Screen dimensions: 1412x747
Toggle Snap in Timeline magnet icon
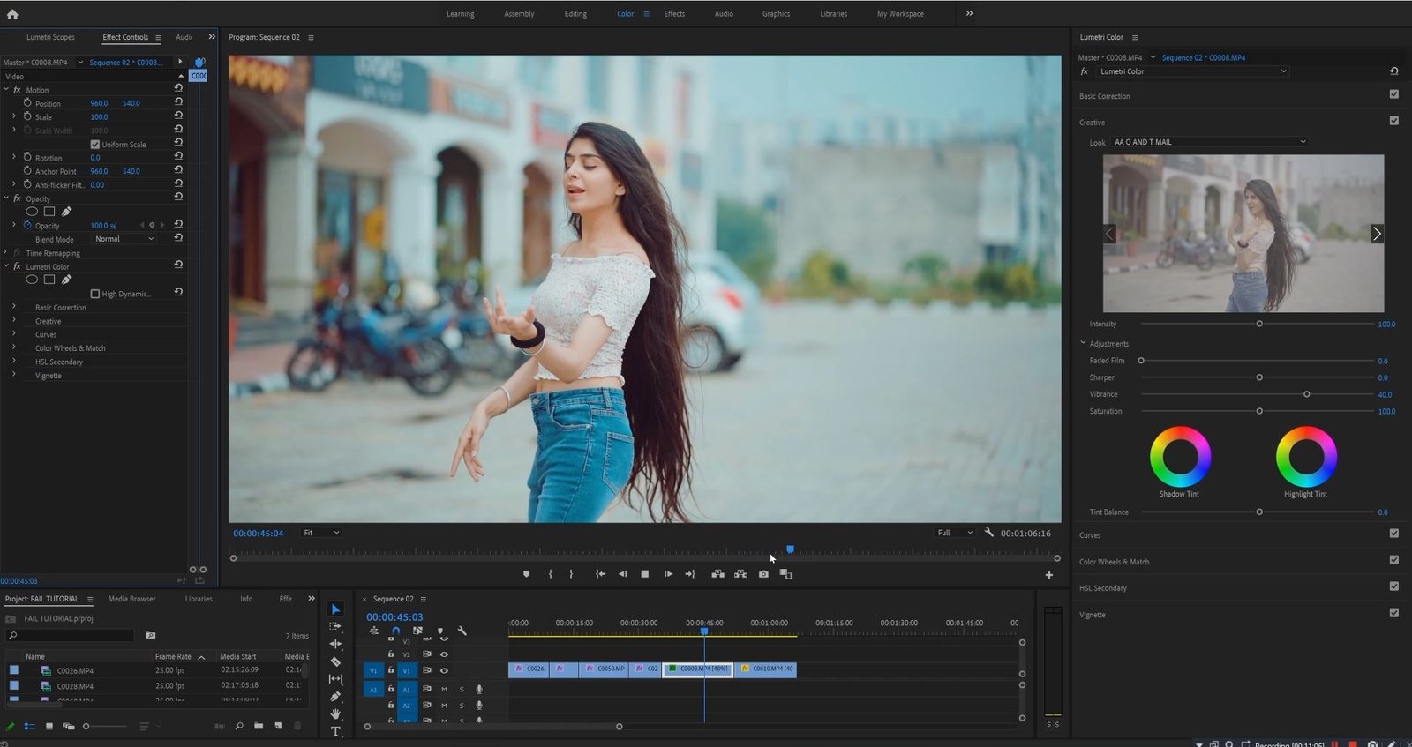point(395,631)
